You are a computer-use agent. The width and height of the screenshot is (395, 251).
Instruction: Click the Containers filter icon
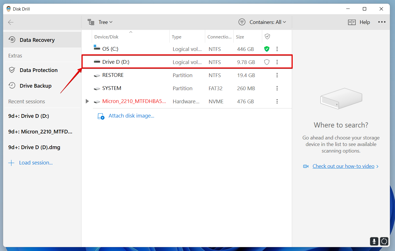click(242, 22)
